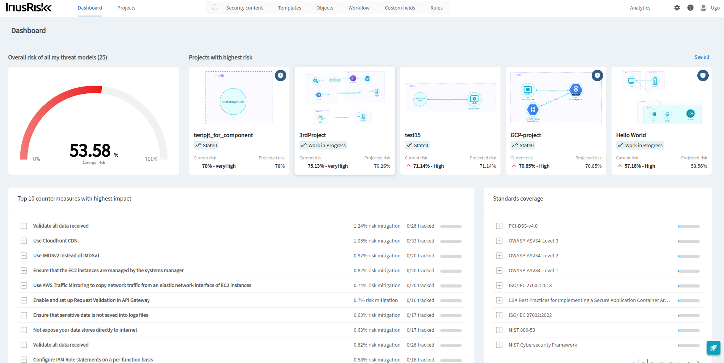This screenshot has width=724, height=363.
Task: Switch to the Projects tab
Action: (x=126, y=8)
